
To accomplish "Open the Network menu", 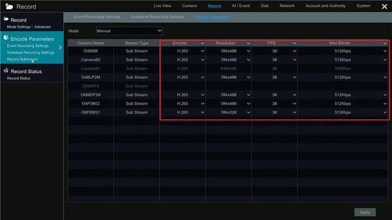I will [x=287, y=6].
